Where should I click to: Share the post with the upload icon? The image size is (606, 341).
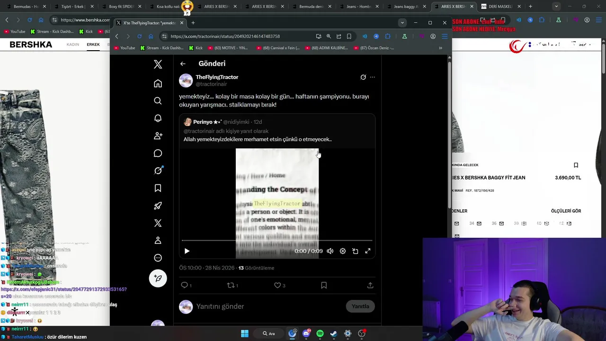tap(370, 285)
